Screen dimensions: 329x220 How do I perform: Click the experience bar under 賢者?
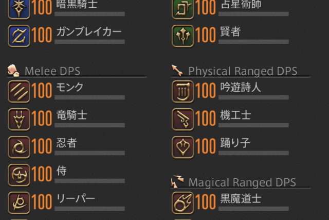[x=253, y=42]
